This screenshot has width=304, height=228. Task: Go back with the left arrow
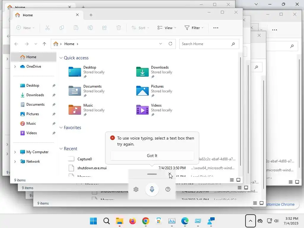16,44
